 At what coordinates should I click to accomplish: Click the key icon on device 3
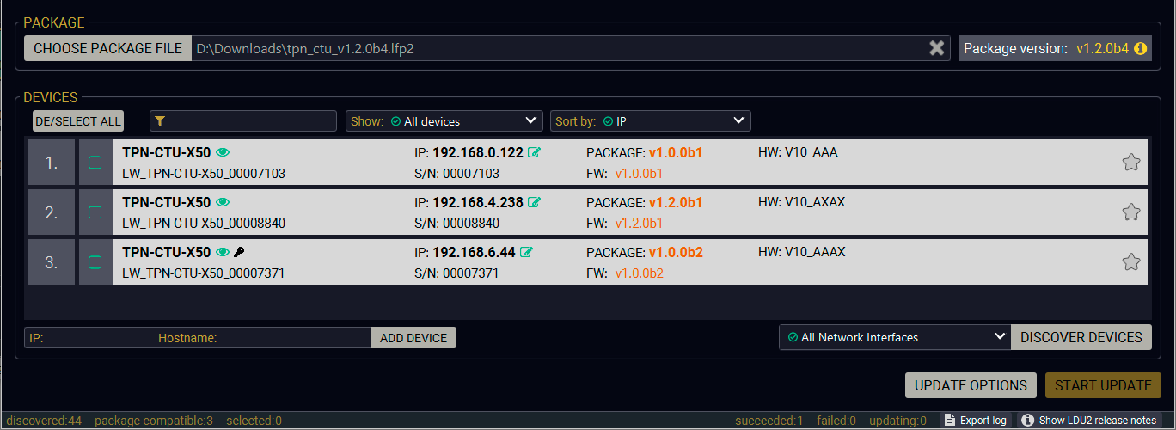(x=239, y=252)
